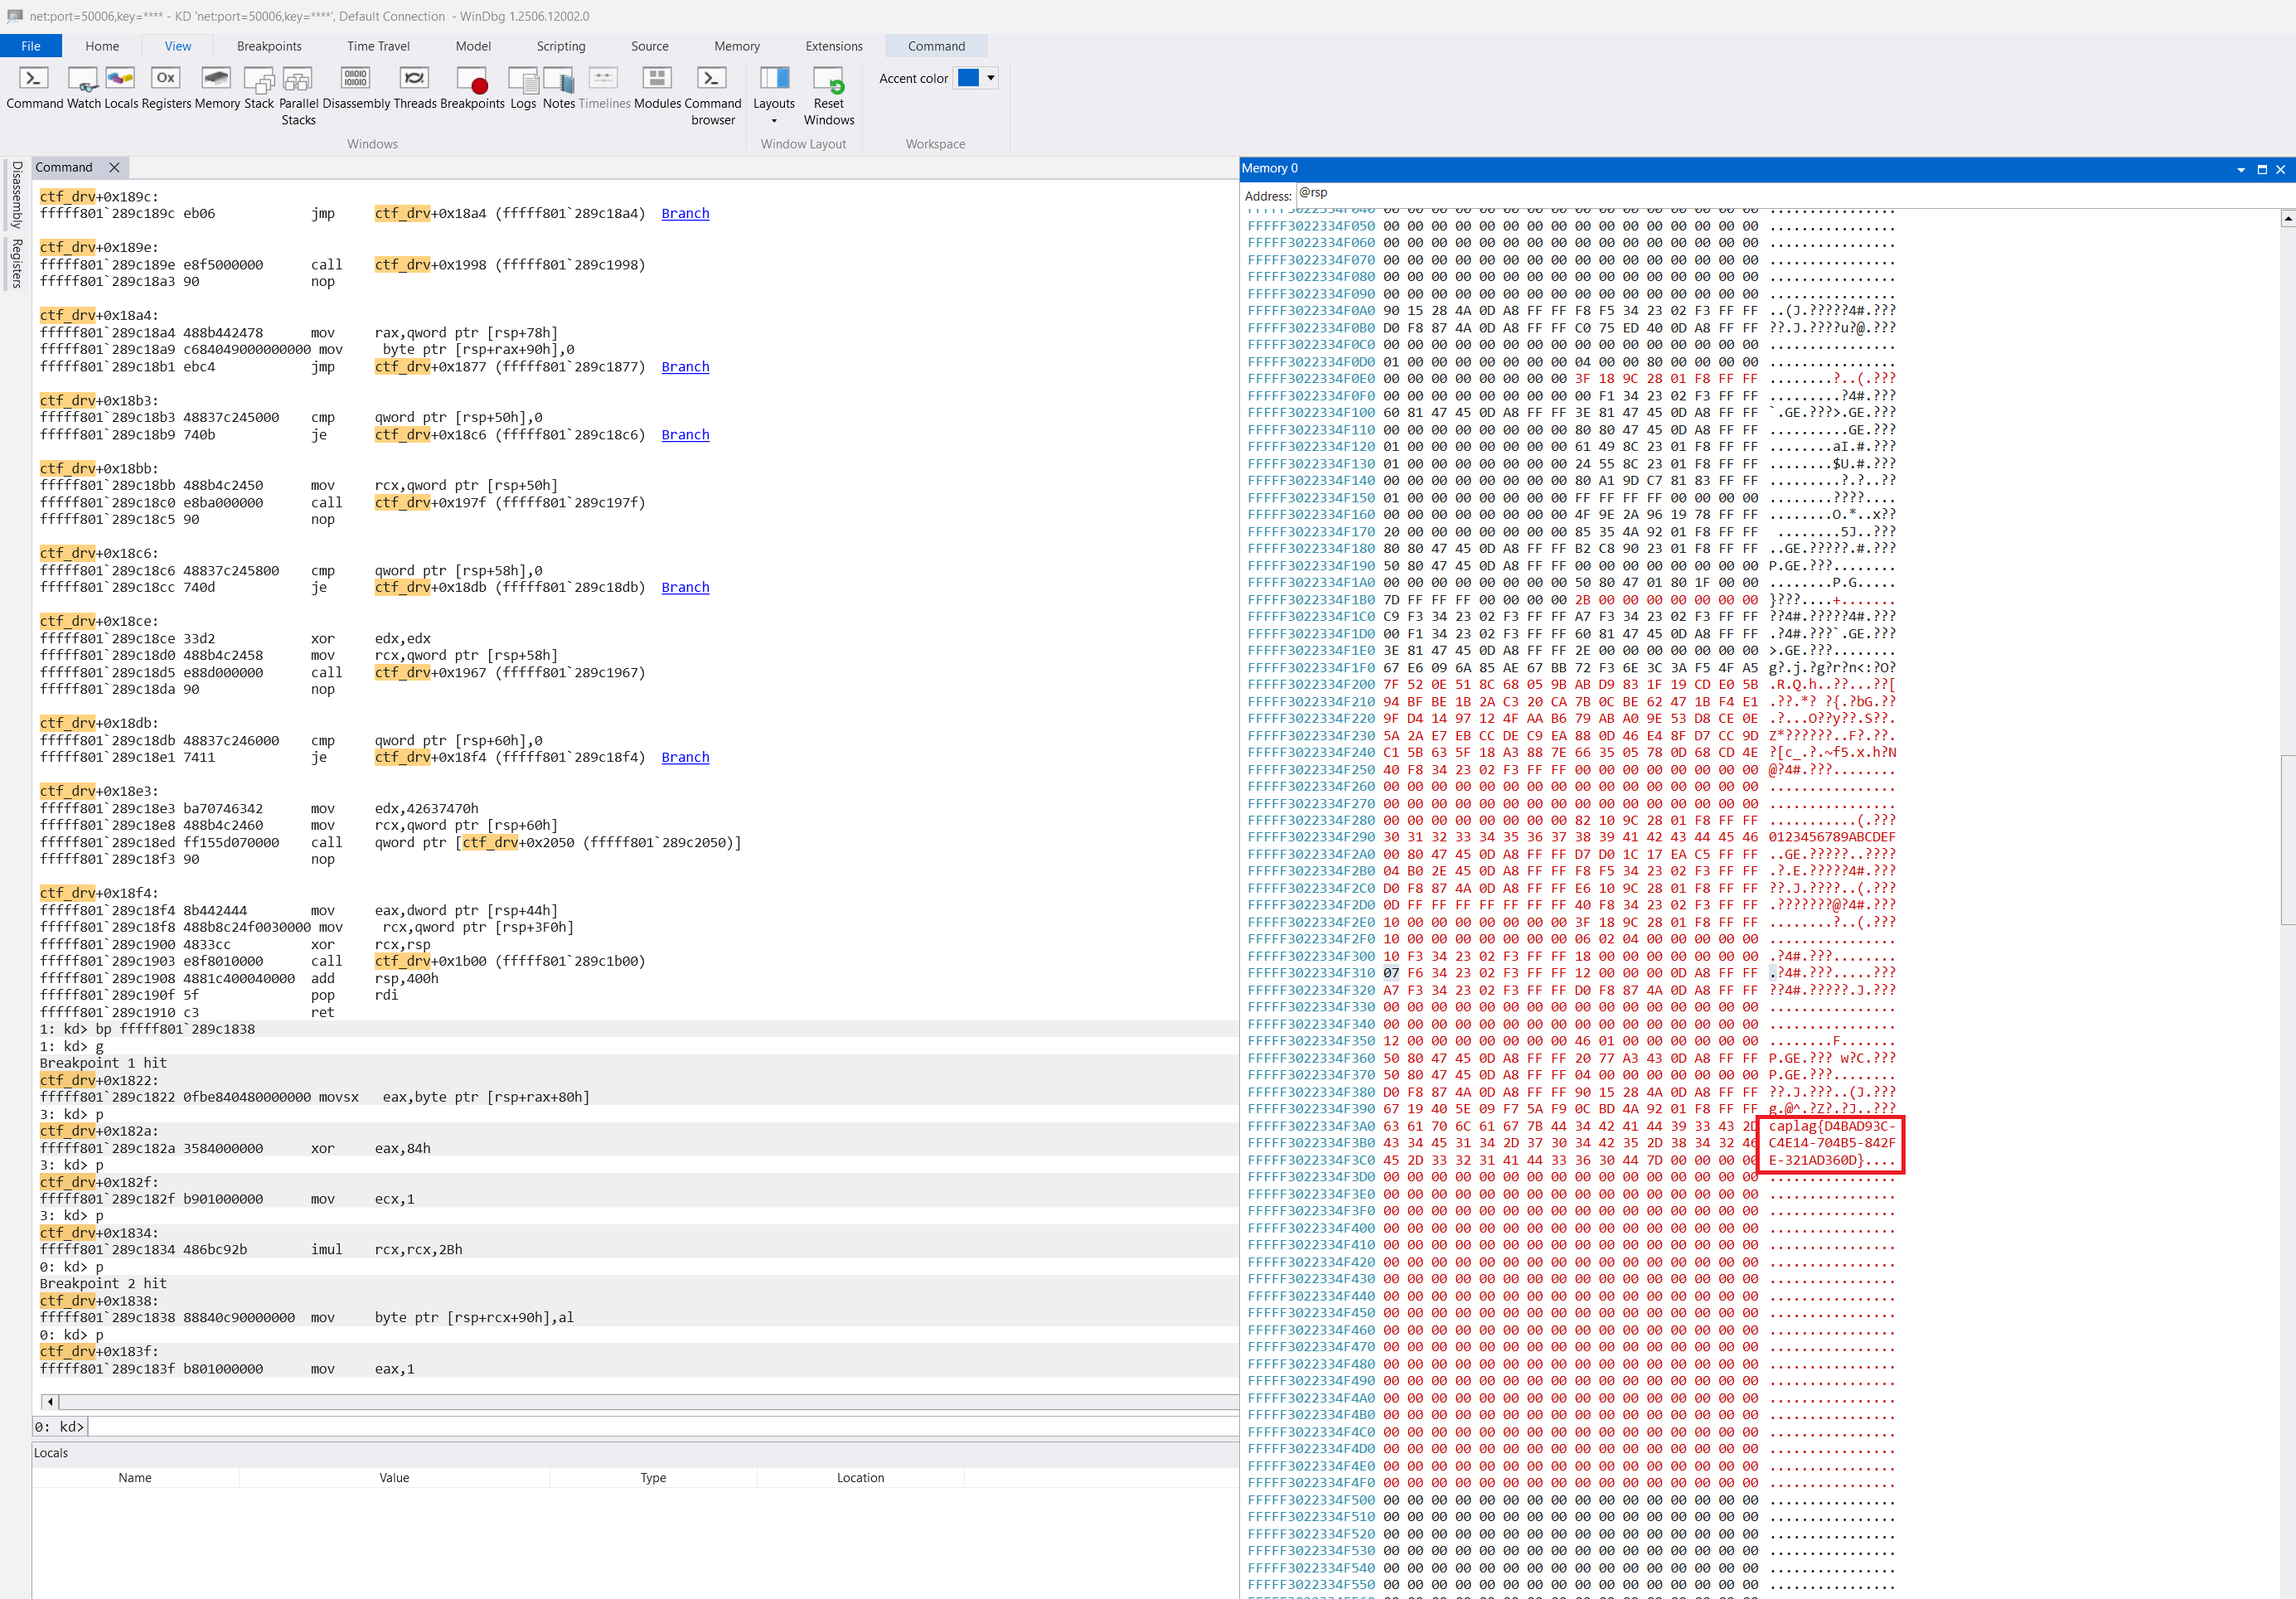Viewport: 2296px width, 1599px height.
Task: Follow the Branch link for ctf_drv+0x18f4
Action: pos(685,757)
